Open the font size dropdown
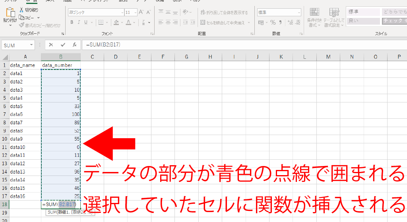Viewport: 407px width, 222px height. point(134,13)
